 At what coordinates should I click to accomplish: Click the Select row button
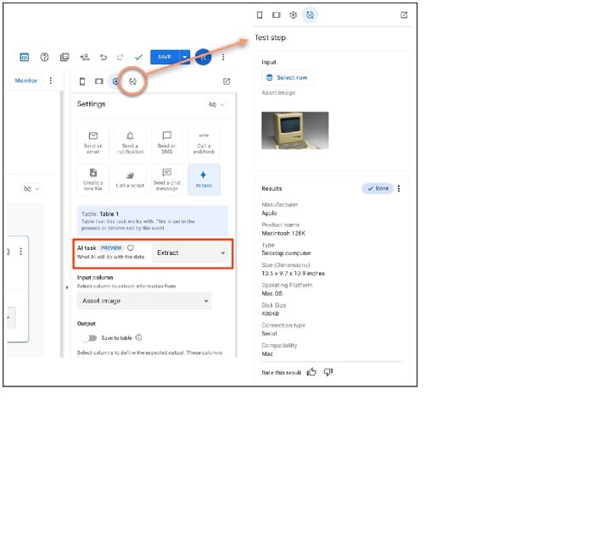[288, 77]
